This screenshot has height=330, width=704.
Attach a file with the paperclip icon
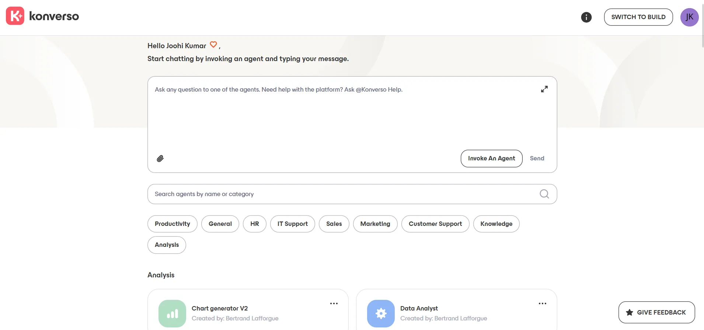[160, 159]
